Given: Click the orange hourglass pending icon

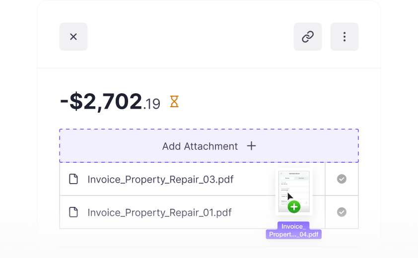Looking at the screenshot, I should click(174, 102).
